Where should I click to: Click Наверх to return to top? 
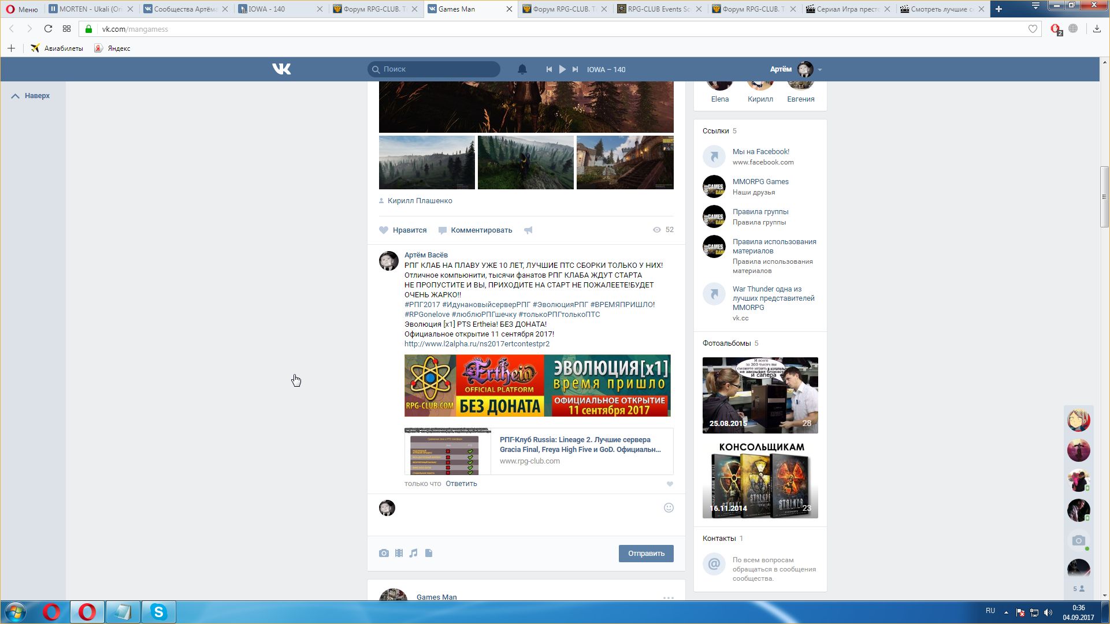pyautogui.click(x=31, y=96)
